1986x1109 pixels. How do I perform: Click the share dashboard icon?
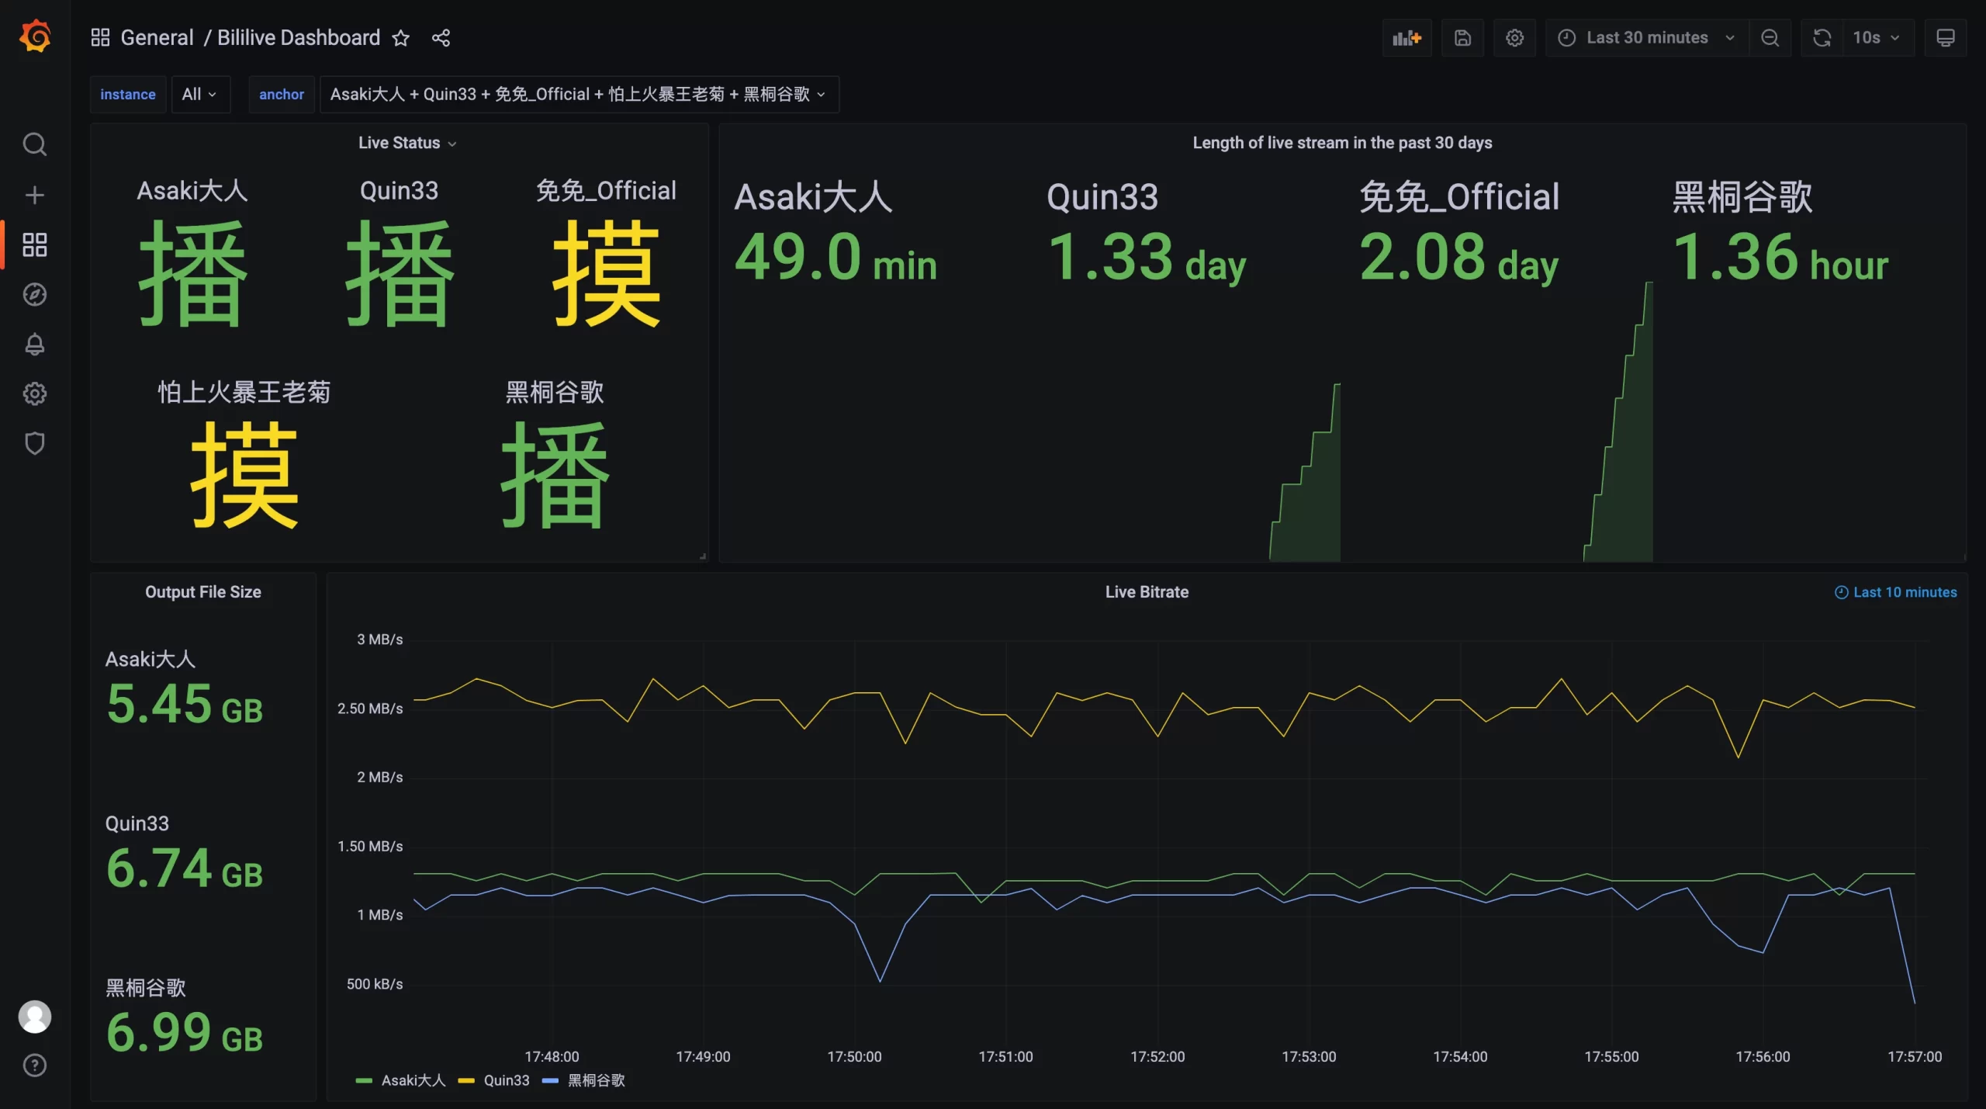pyautogui.click(x=441, y=36)
